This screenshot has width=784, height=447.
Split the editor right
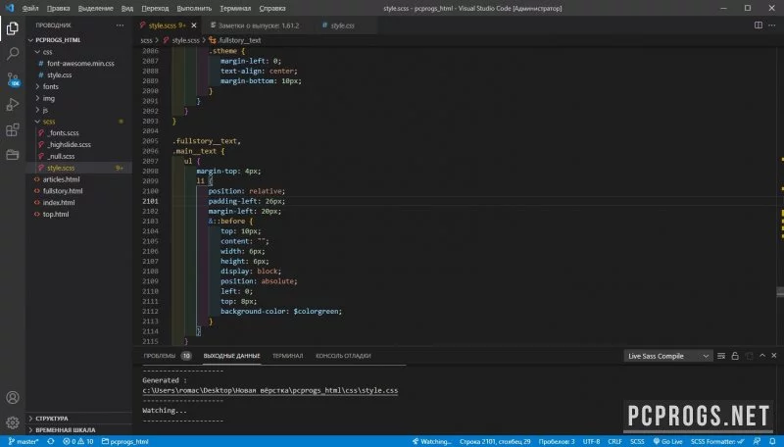click(759, 25)
